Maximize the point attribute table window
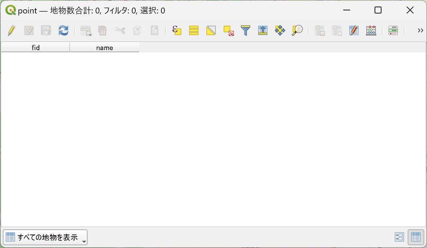 (378, 10)
